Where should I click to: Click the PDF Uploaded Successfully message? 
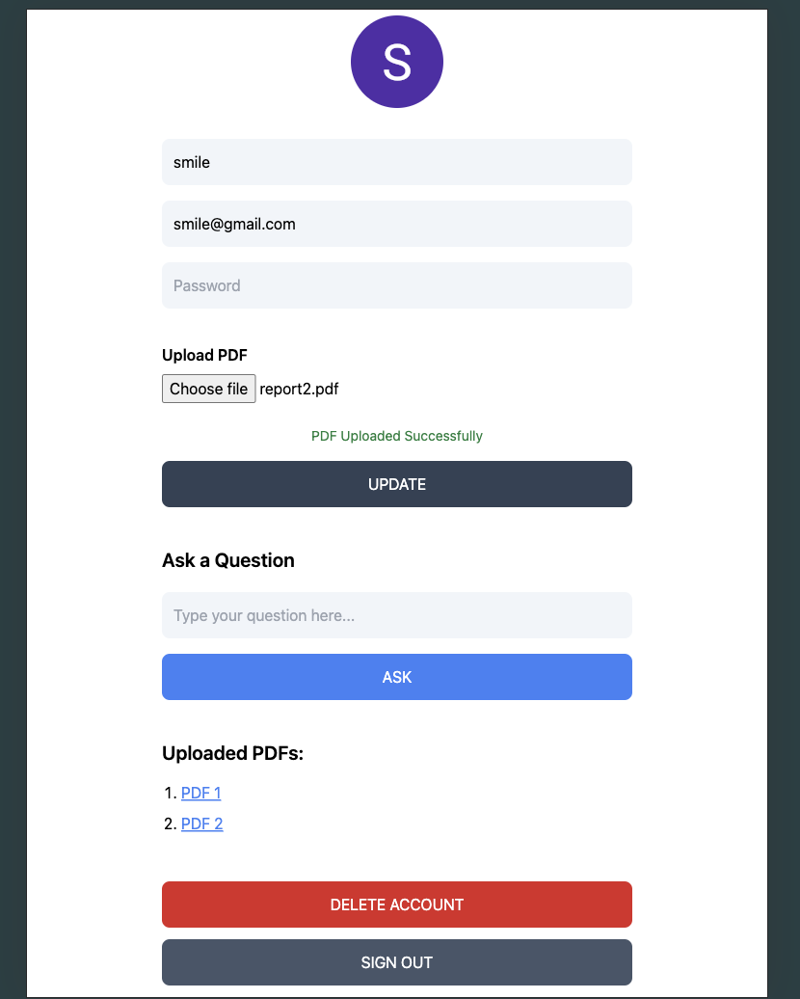[396, 436]
